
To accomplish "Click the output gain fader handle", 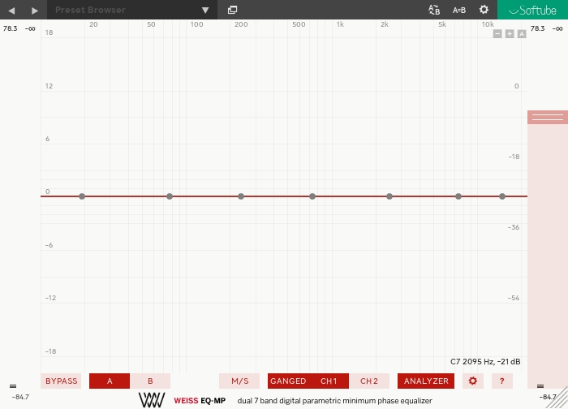I will (548, 118).
